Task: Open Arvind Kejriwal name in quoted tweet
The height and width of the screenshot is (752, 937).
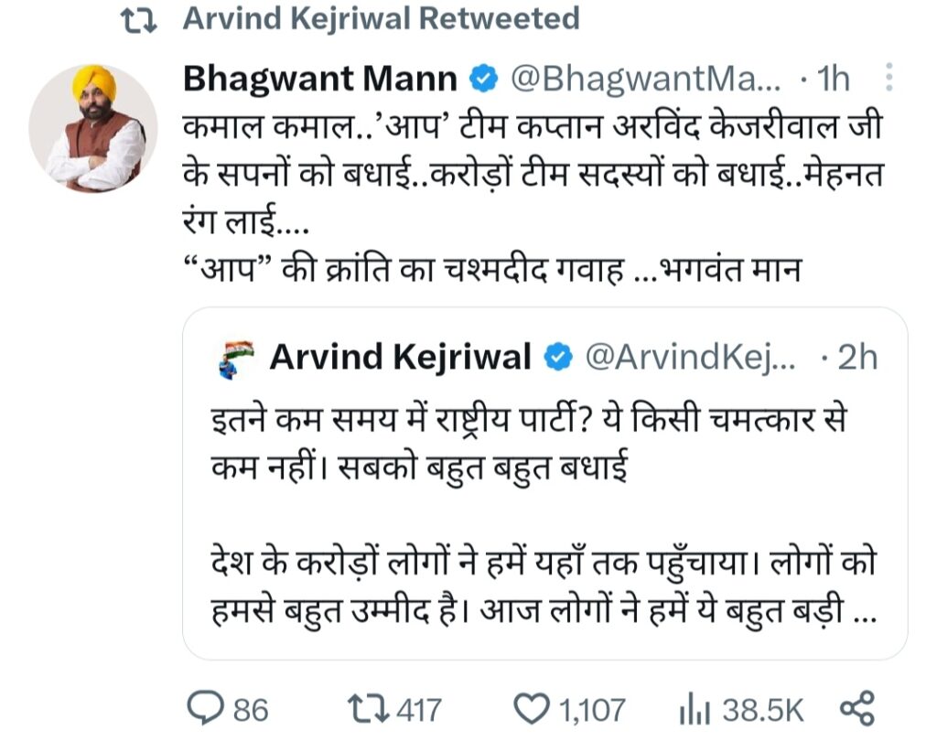Action: coord(400,358)
